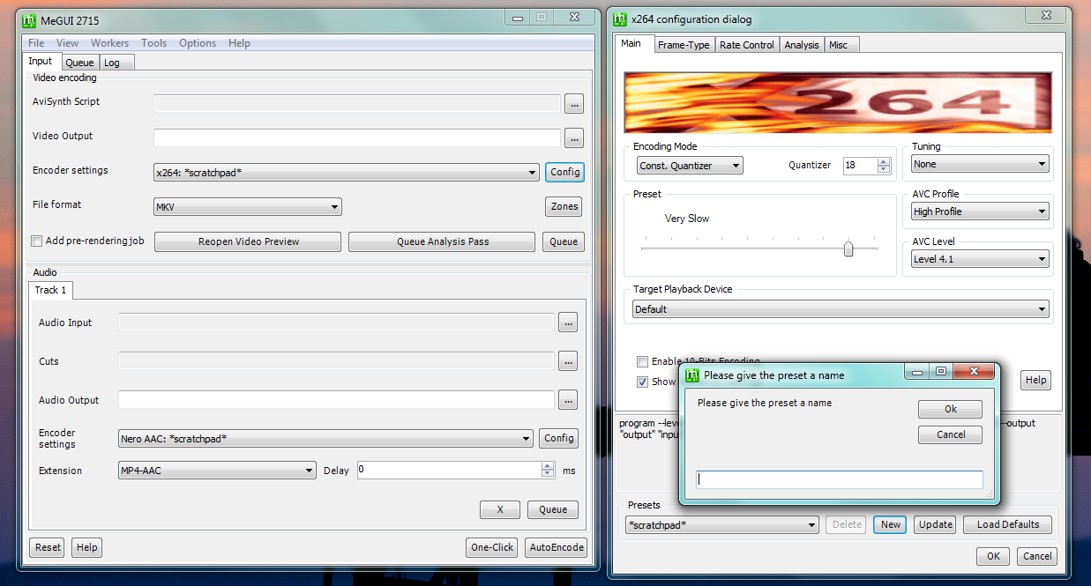Increase the Quantizer value with up arrow

884,161
